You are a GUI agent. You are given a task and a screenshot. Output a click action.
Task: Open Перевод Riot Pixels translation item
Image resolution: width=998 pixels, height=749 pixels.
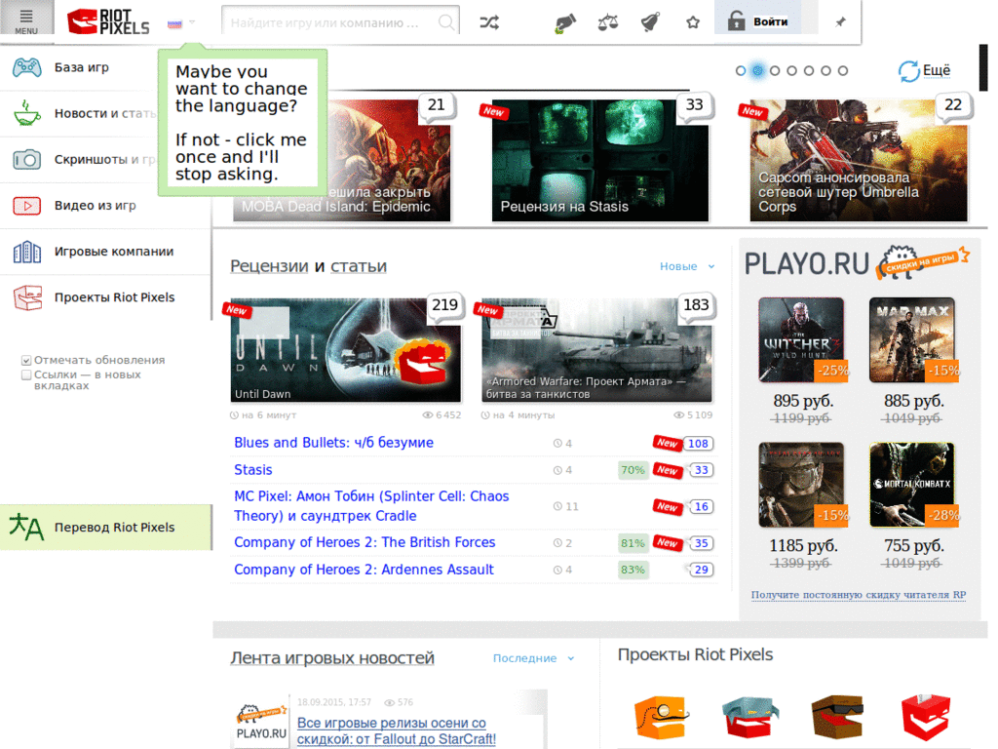pyautogui.click(x=105, y=528)
